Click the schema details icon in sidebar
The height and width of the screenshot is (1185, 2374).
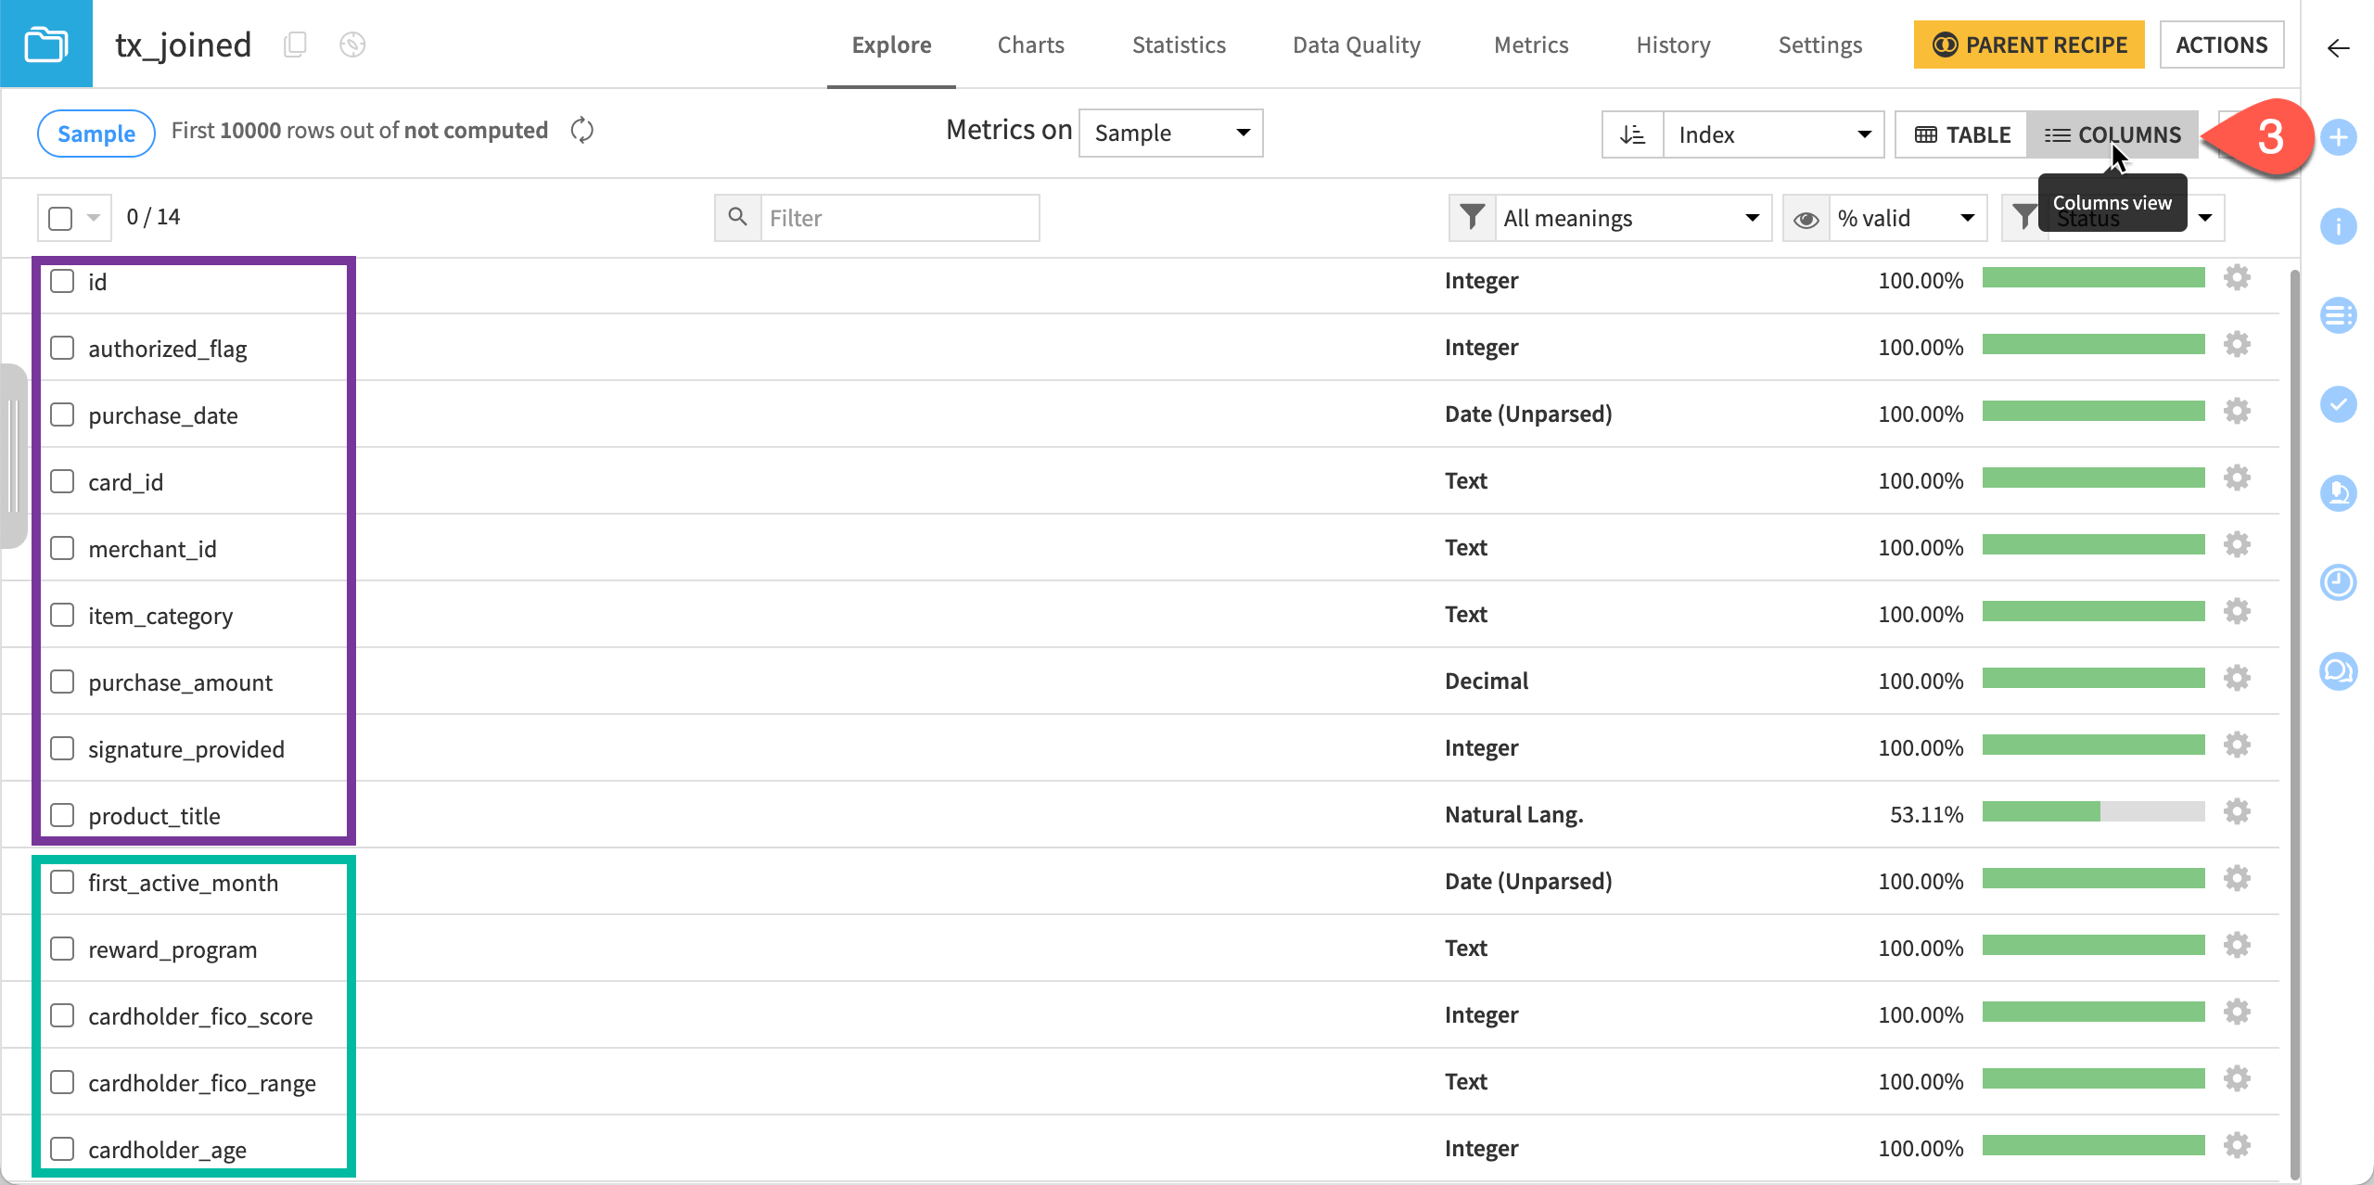[2339, 314]
